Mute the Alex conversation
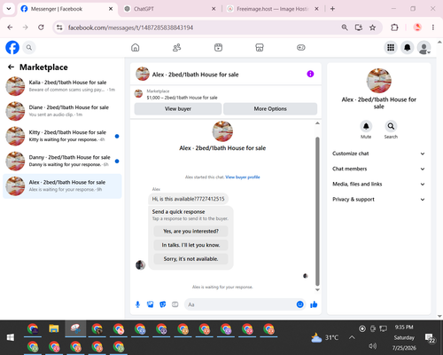Image resolution: width=443 pixels, height=355 pixels. point(366,126)
